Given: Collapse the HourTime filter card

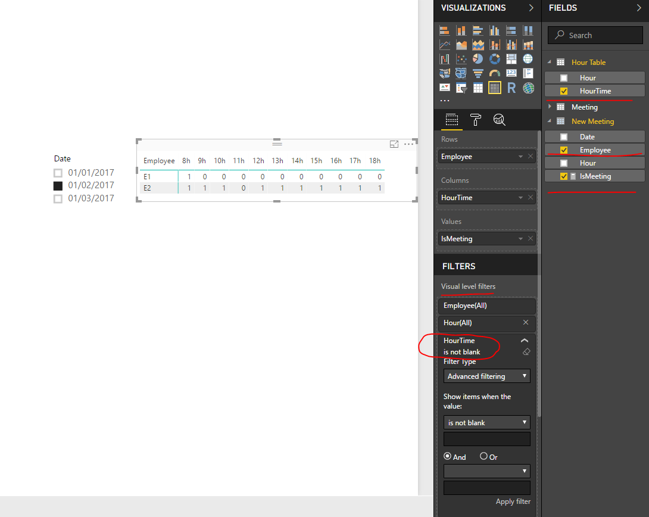Looking at the screenshot, I should pos(525,341).
